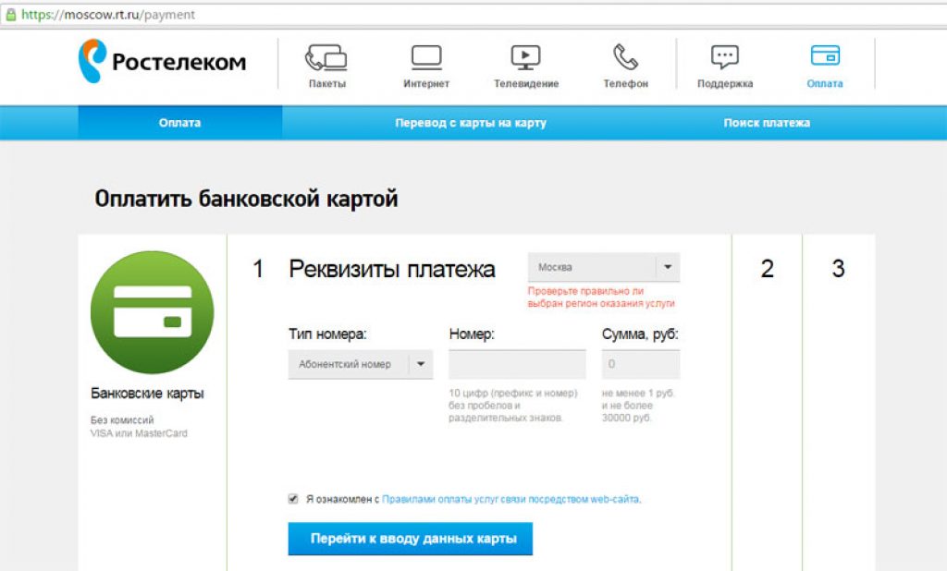The width and height of the screenshot is (947, 571).
Task: Click the Сумма, руб input field
Action: [640, 364]
